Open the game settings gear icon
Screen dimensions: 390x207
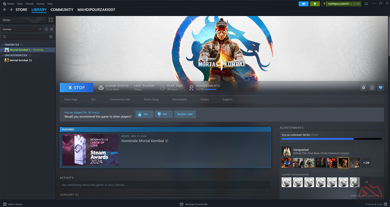coord(363,88)
